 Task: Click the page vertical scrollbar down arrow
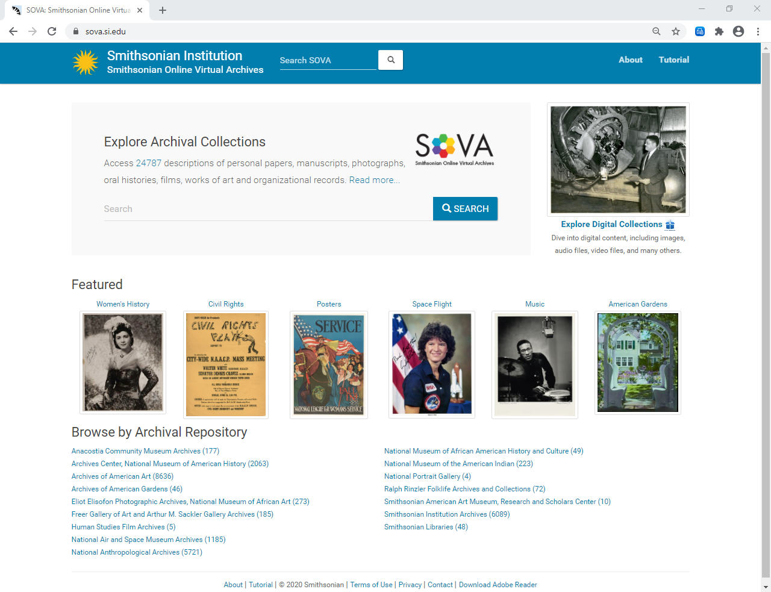click(x=766, y=587)
